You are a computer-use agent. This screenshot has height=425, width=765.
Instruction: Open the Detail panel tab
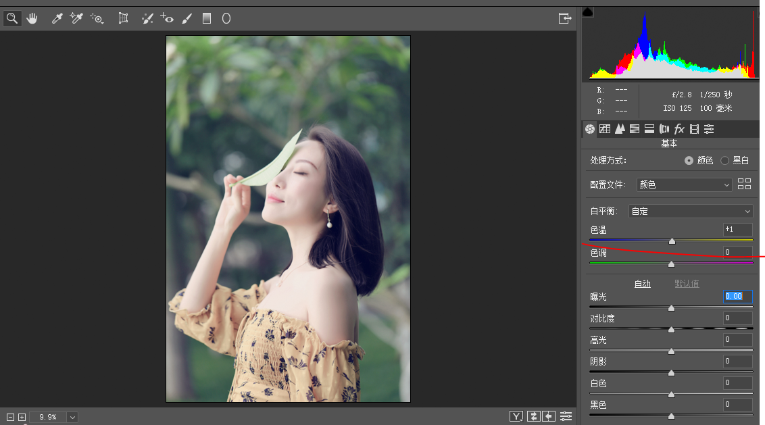click(x=620, y=129)
